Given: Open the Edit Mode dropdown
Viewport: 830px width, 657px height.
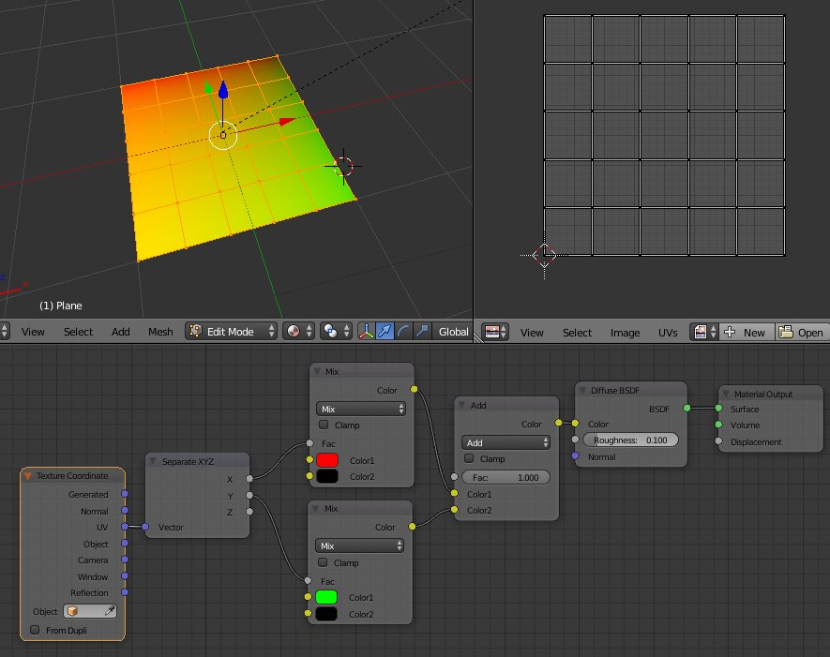Looking at the screenshot, I should [233, 332].
